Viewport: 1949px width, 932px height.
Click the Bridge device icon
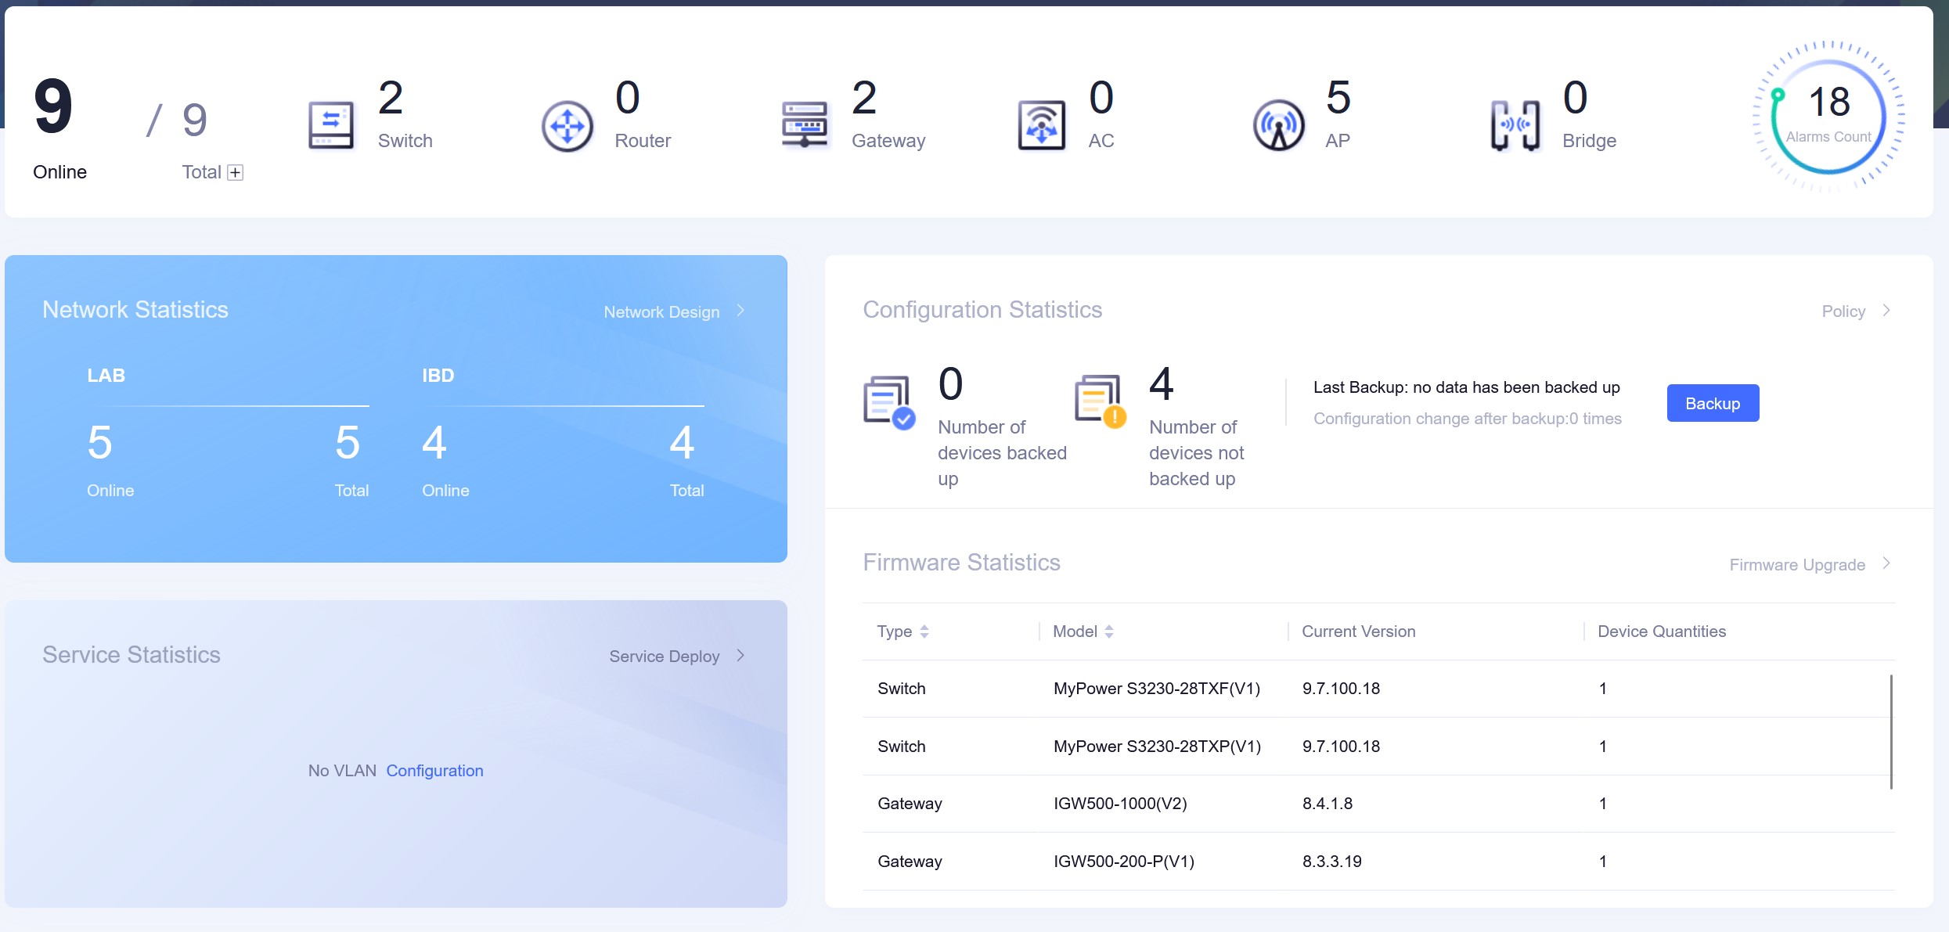coord(1515,125)
